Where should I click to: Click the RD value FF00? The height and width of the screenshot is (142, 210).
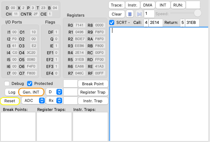(99, 59)
